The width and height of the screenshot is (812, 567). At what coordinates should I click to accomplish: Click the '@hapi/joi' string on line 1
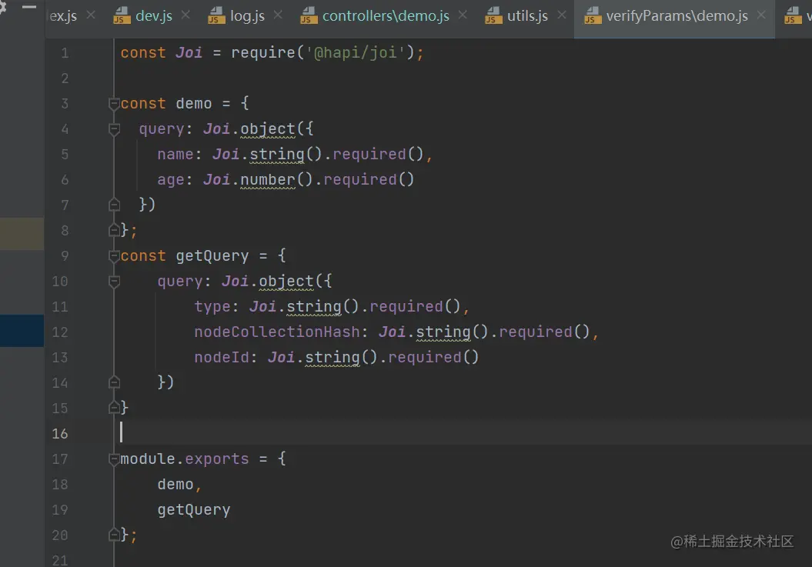point(356,53)
